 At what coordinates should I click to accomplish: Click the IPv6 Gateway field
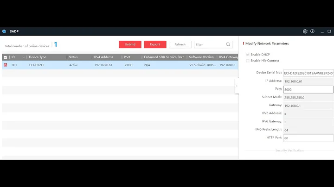click(308, 122)
